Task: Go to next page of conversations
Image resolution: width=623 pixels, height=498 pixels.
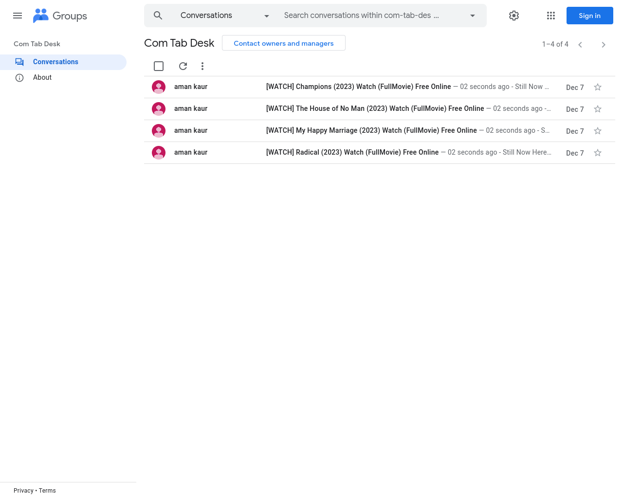Action: [604, 45]
